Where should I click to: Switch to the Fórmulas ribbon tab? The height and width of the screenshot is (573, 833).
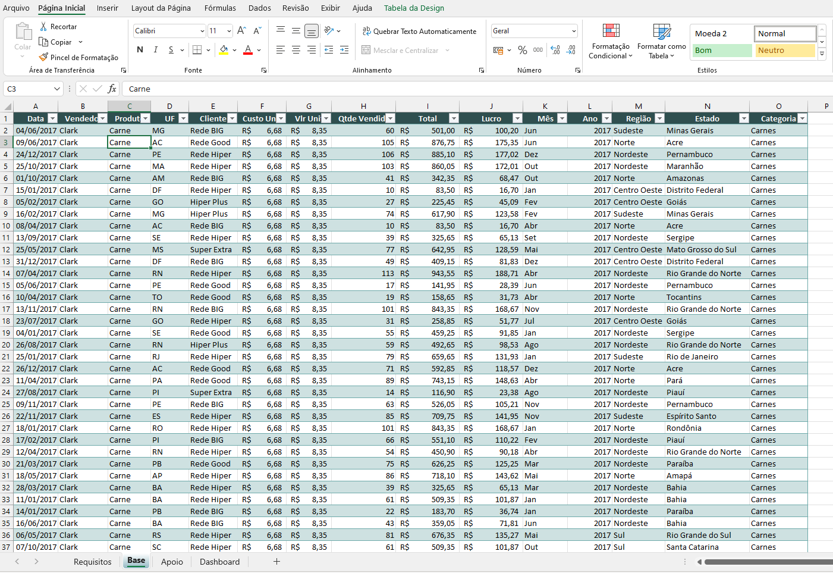(x=220, y=8)
